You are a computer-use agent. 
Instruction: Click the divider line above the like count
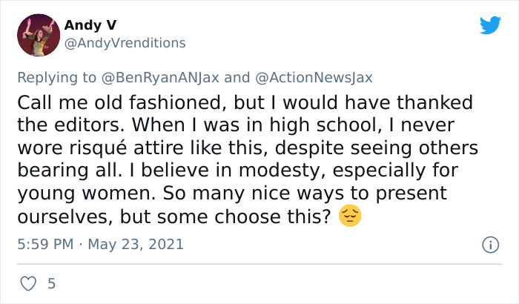pyautogui.click(x=259, y=264)
